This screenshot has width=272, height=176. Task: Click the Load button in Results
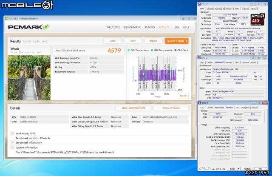click(113, 41)
